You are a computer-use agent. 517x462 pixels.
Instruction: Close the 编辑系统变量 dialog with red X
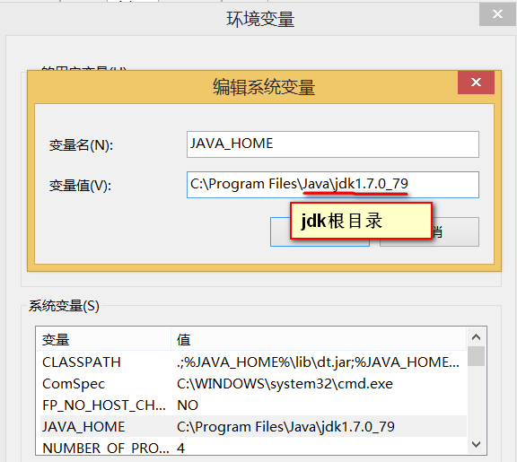[476, 83]
